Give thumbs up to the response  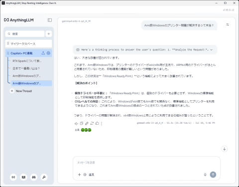(x=97, y=123)
